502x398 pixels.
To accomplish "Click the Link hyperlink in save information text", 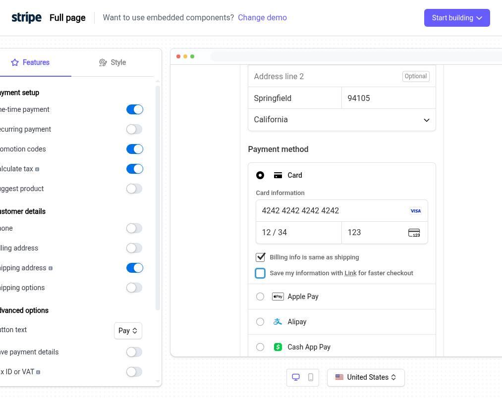I will point(350,273).
